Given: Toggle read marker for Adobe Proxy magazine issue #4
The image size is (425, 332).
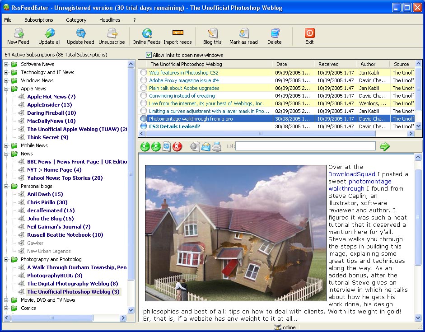Looking at the screenshot, I should 143,80.
